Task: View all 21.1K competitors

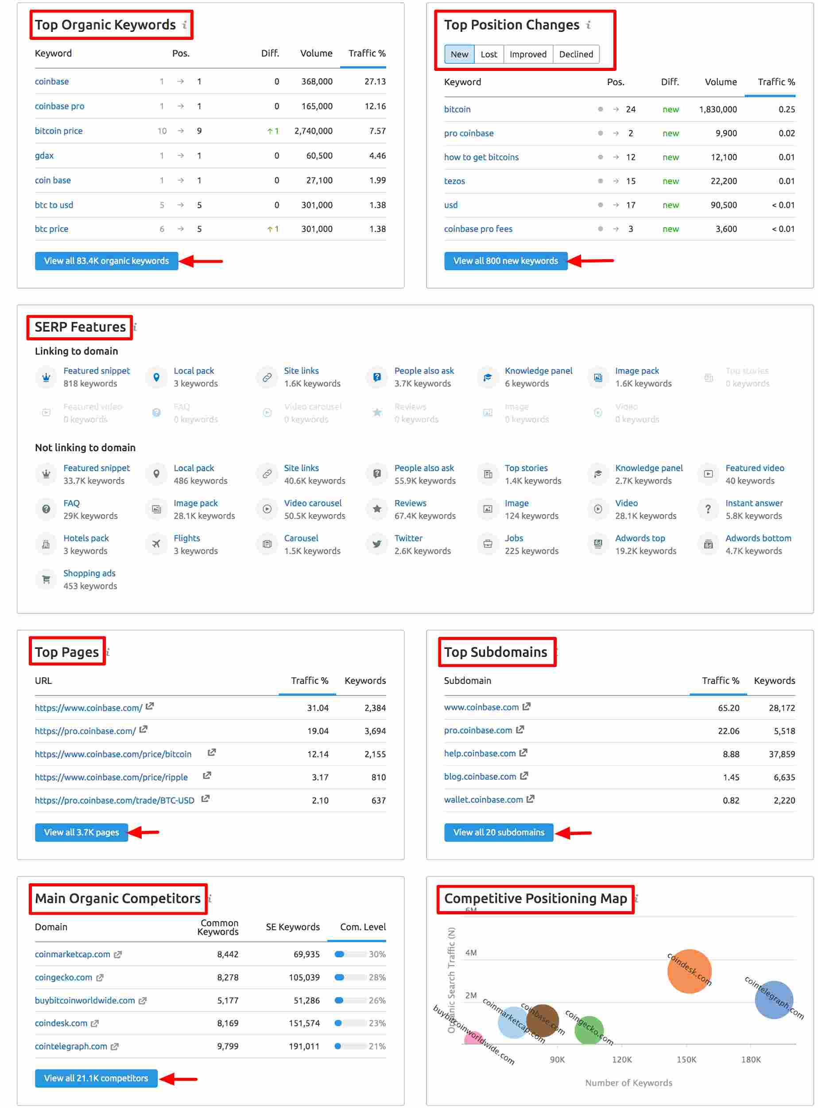Action: pos(96,1079)
